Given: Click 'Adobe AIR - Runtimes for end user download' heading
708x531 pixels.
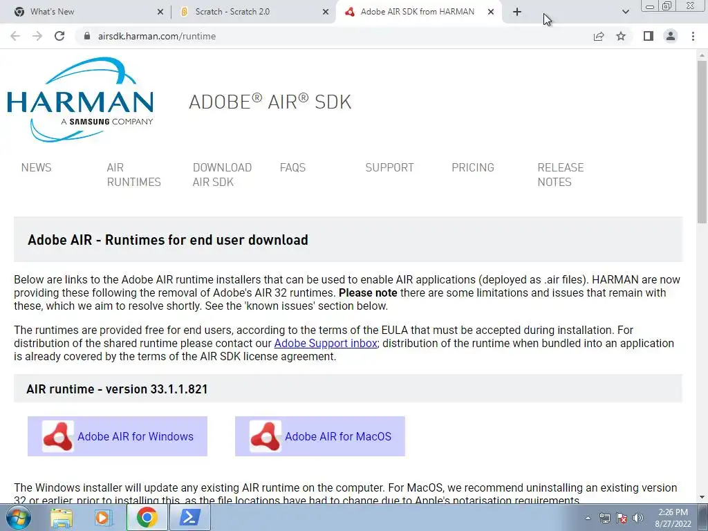Looking at the screenshot, I should [x=168, y=240].
